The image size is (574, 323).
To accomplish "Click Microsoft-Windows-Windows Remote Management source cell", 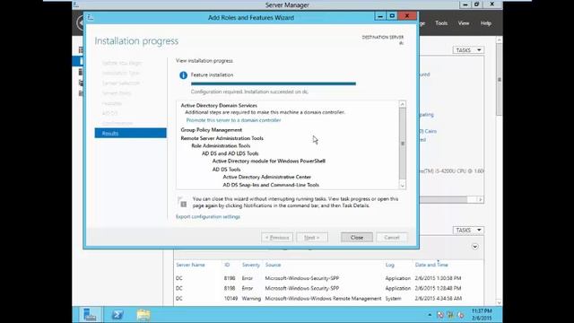I will [x=323, y=299].
